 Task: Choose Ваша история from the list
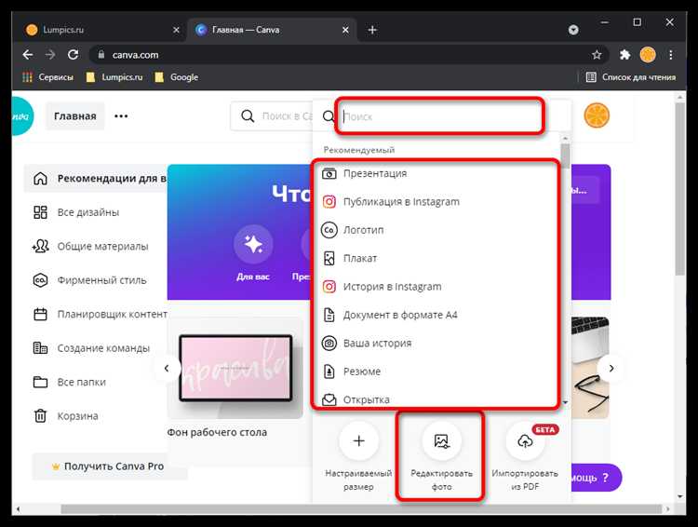pos(436,343)
